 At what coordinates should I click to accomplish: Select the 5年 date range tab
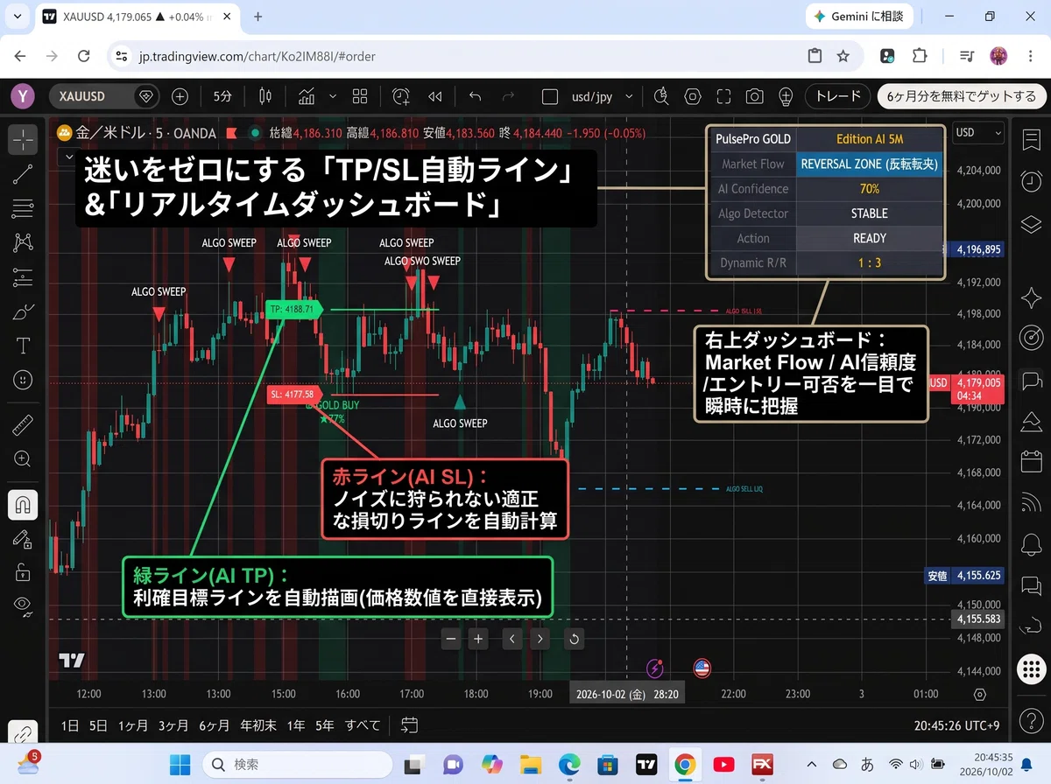[x=325, y=725]
